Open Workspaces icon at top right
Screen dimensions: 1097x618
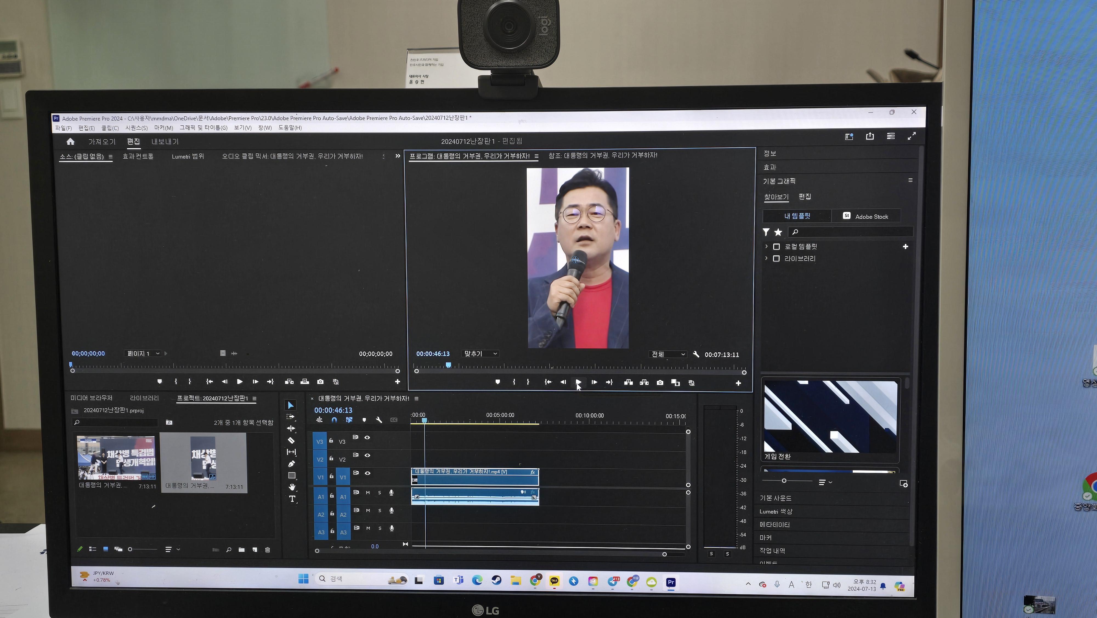click(890, 136)
